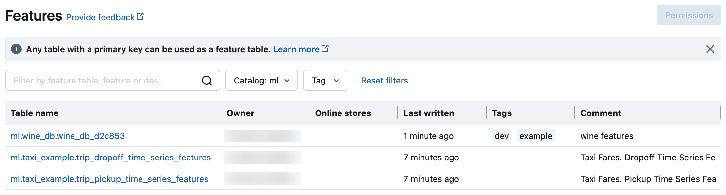Click external link icon beside Provide feedback
The height and width of the screenshot is (195, 726).
pos(140,16)
